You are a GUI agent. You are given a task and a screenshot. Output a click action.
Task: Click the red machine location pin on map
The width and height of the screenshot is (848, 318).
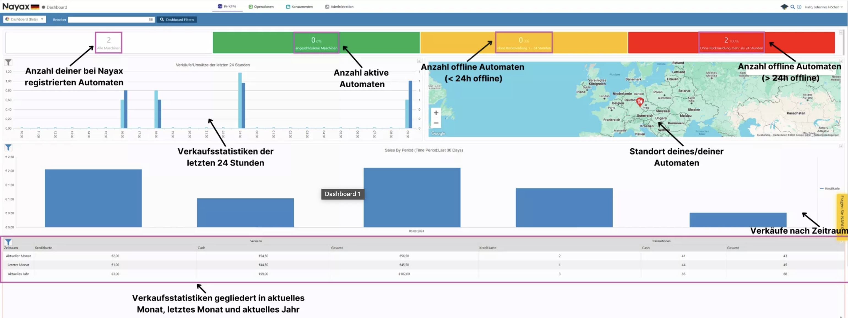point(640,101)
